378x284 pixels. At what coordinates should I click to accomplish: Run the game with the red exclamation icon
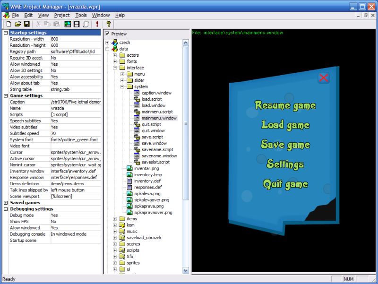97,23
